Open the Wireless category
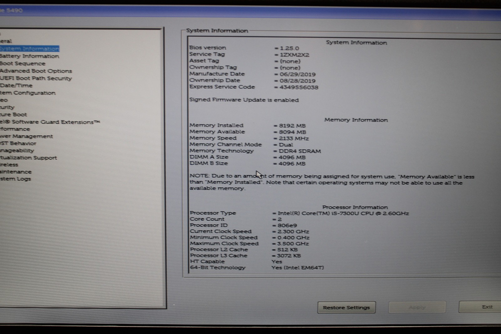 tap(9, 165)
